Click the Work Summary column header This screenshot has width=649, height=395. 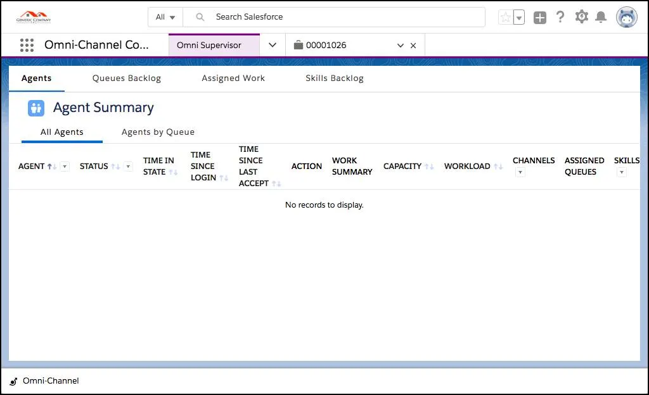[352, 166]
